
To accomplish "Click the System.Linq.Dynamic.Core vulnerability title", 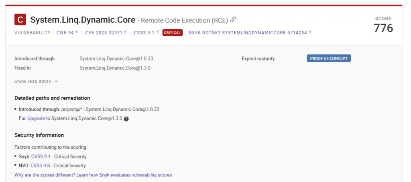I will pos(83,20).
